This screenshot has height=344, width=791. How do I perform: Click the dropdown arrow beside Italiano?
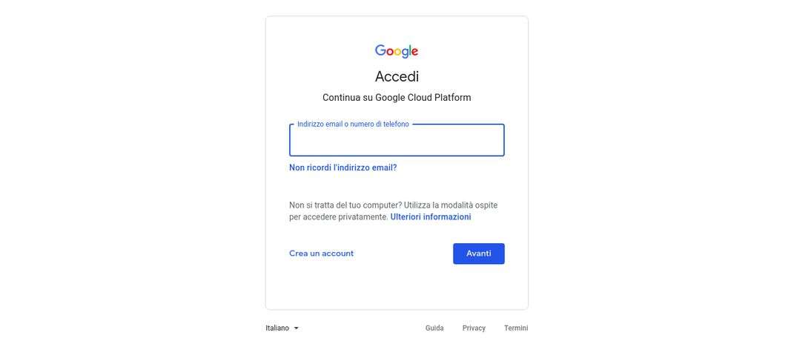click(296, 328)
